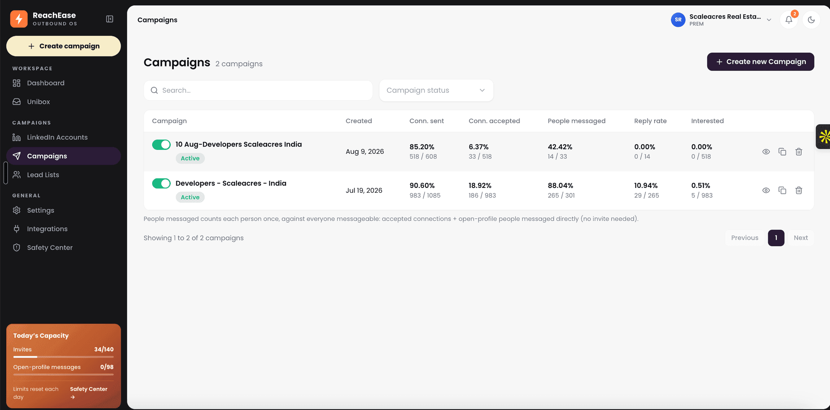
Task: Go to Unibox
Action: [64, 102]
